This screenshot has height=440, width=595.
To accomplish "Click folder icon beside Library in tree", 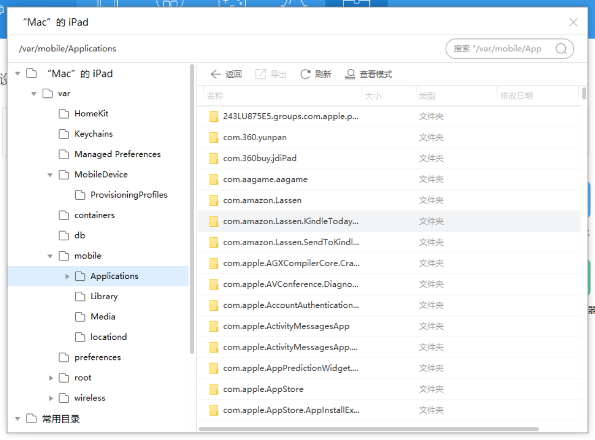I will tap(80, 296).
